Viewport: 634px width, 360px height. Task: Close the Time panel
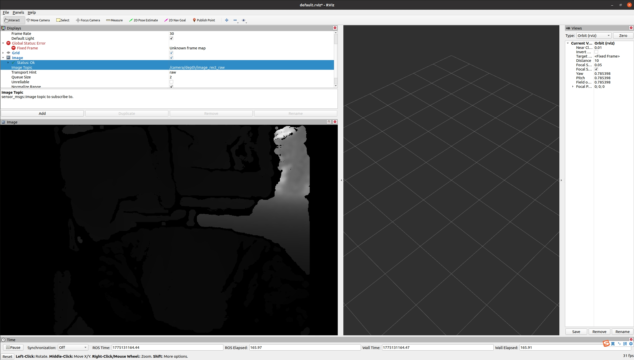tap(631, 339)
